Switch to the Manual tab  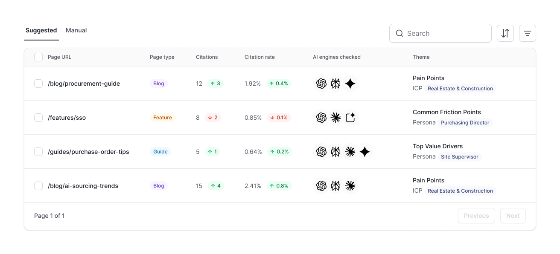[76, 30]
